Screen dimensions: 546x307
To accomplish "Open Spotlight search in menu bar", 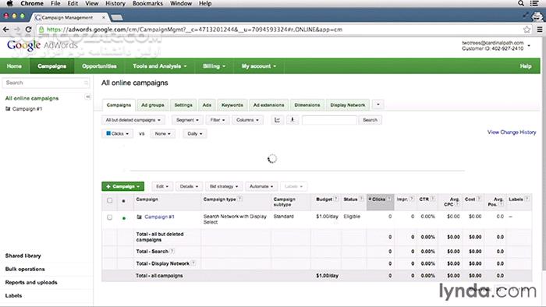I will point(521,3).
